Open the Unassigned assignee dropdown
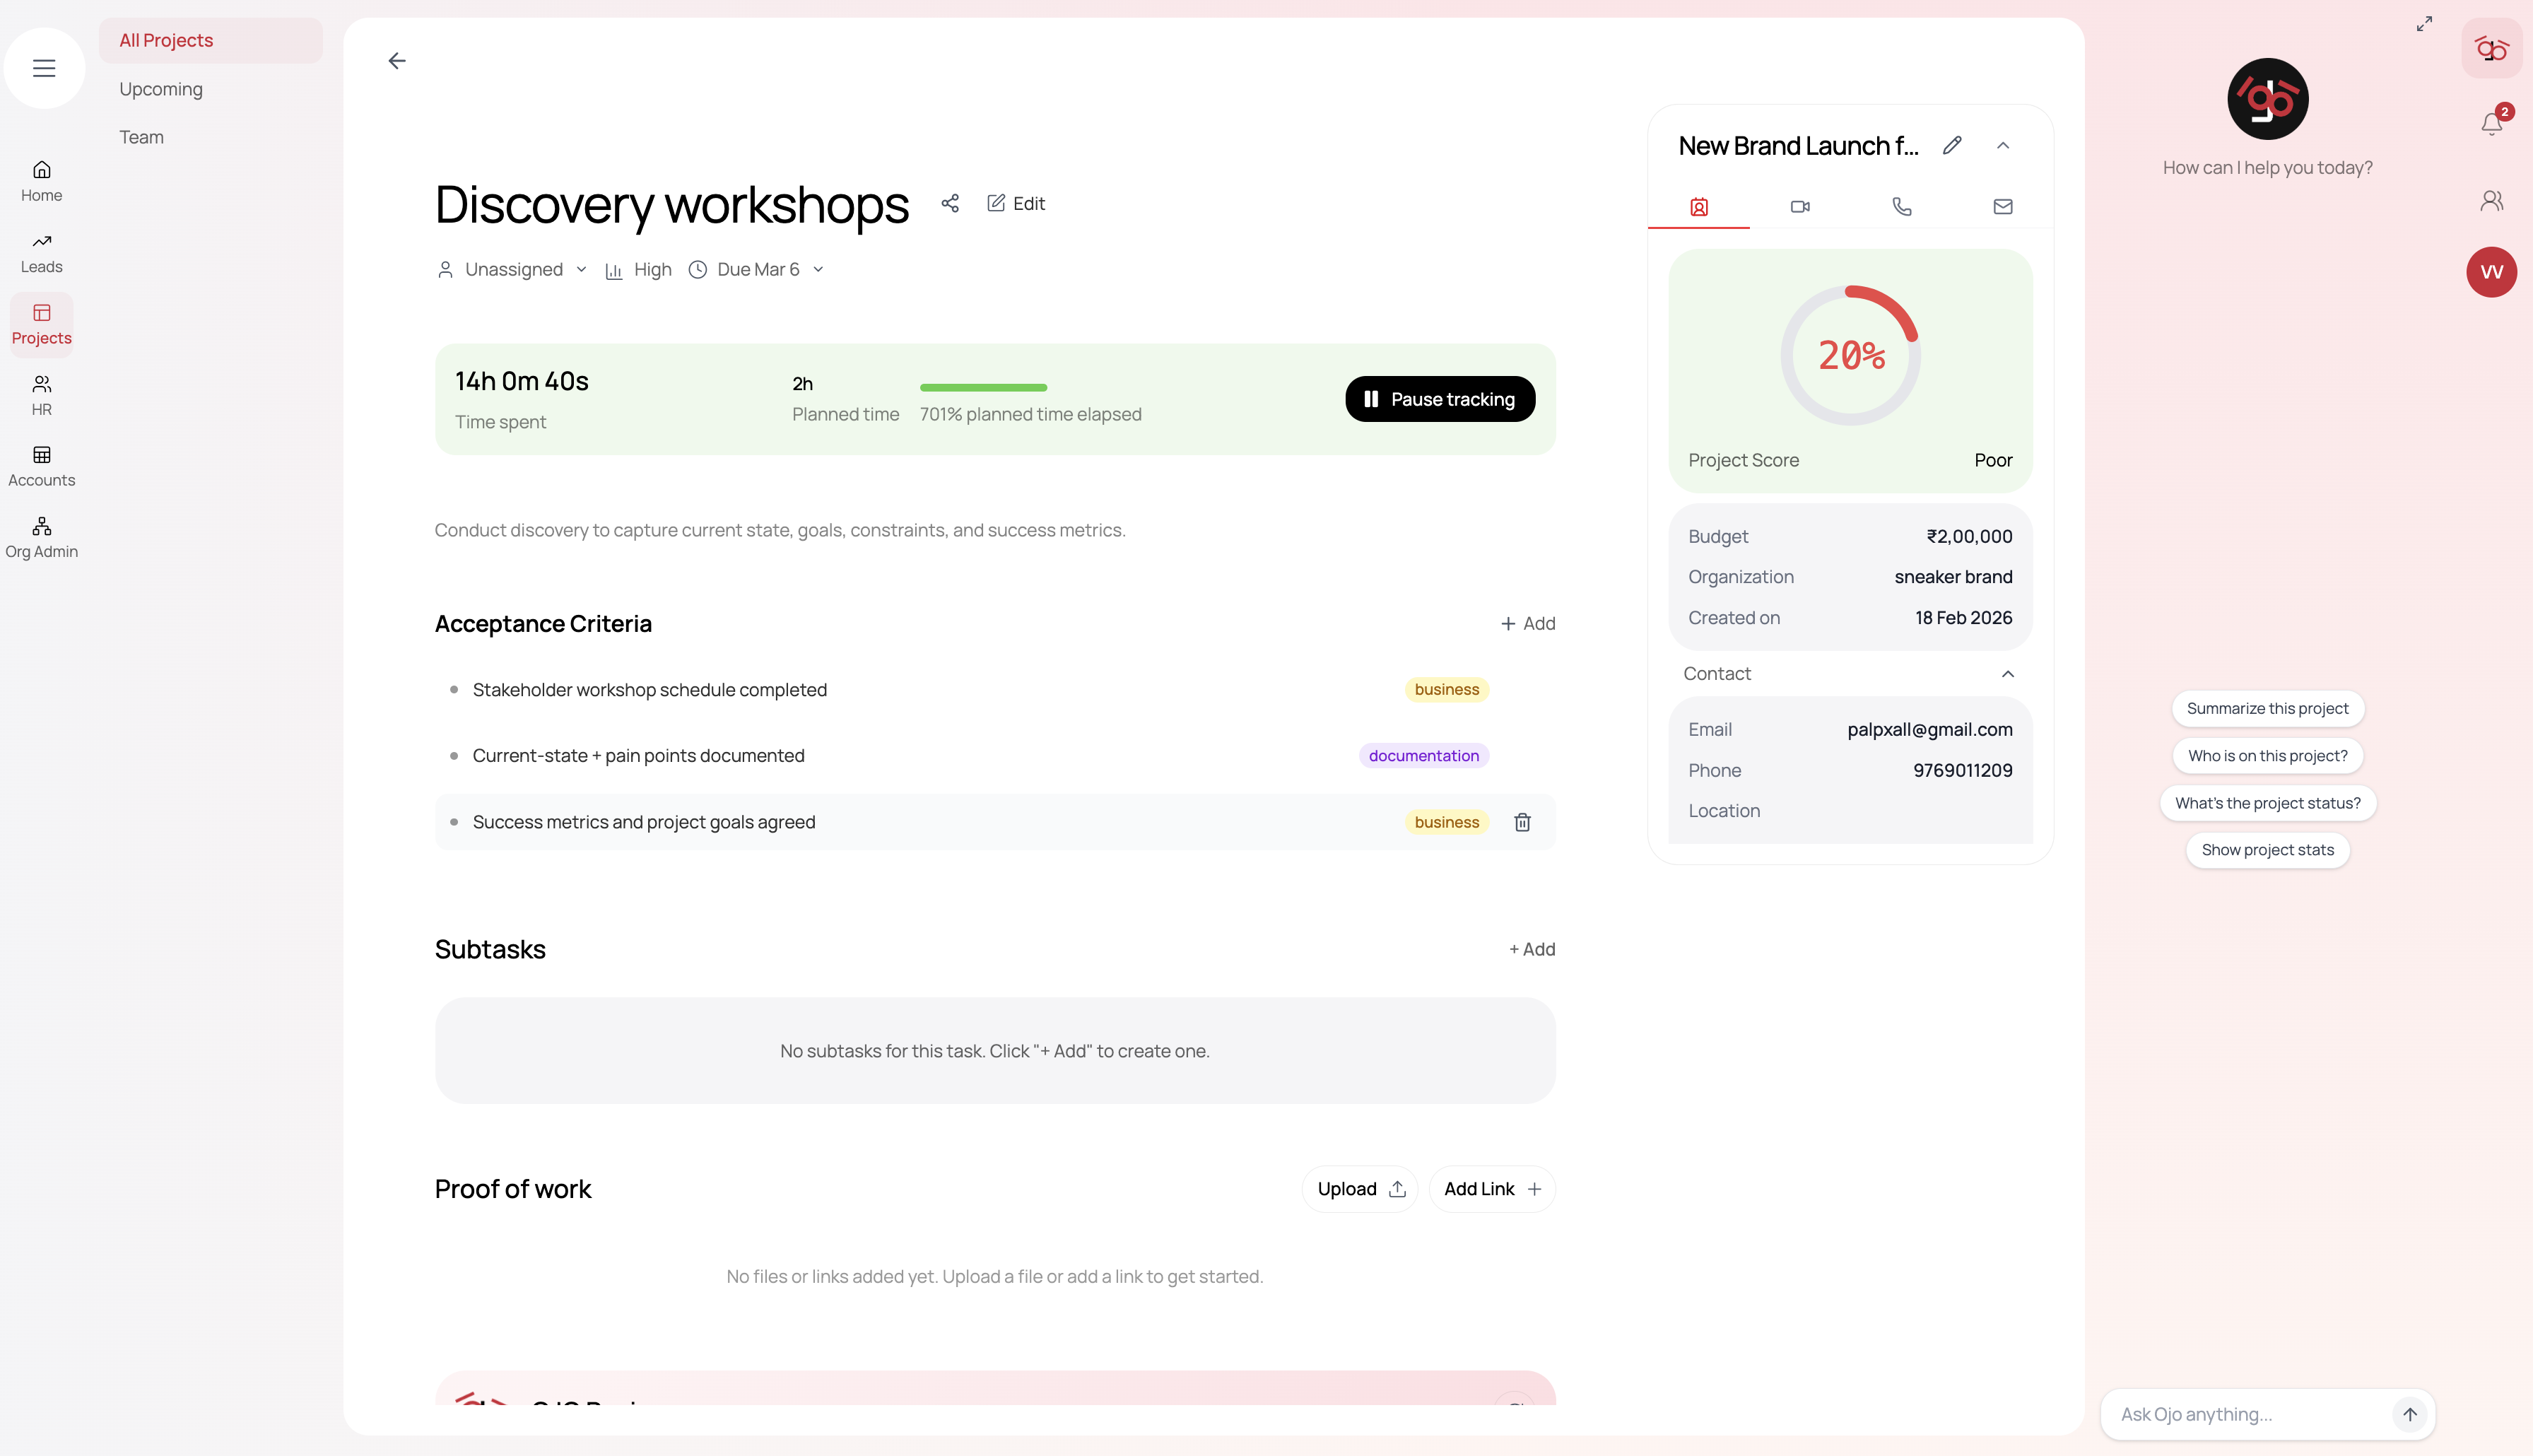 point(513,269)
